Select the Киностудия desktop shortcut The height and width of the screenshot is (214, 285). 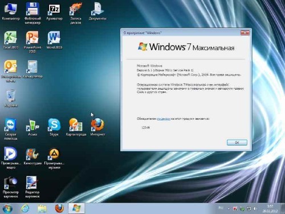(32, 156)
